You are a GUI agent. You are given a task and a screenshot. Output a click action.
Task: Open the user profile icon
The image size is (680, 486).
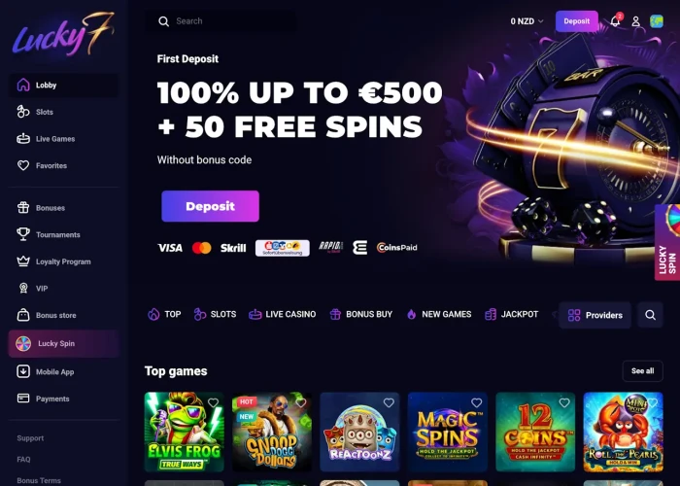pyautogui.click(x=635, y=21)
